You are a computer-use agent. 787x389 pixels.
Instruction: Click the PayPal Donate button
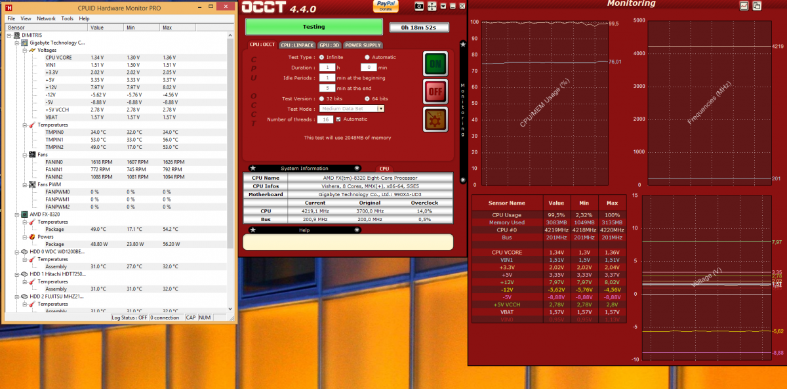(386, 7)
